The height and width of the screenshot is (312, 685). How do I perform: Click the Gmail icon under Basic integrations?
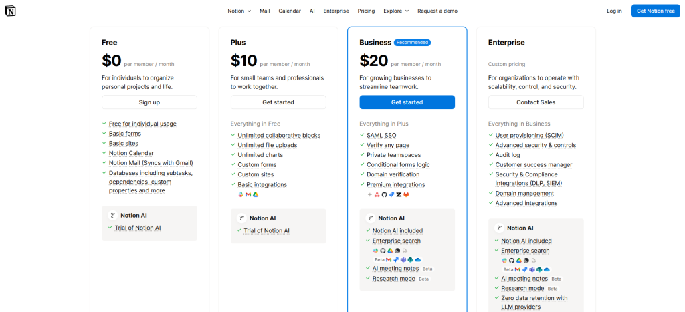pos(248,194)
